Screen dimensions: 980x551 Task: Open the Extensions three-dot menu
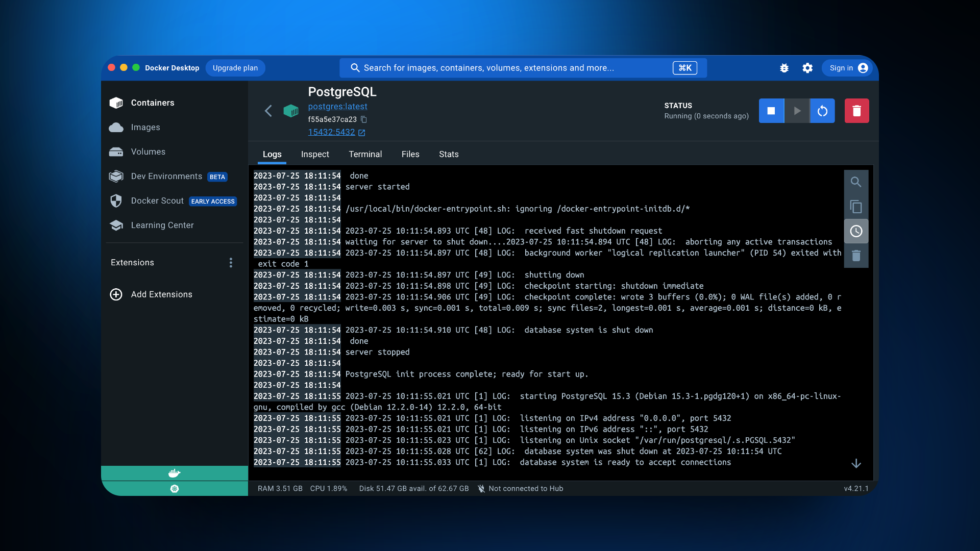(231, 262)
